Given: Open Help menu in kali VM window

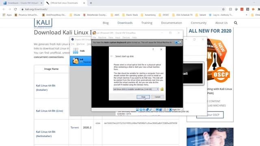Looking at the screenshot, I should 134,38.
